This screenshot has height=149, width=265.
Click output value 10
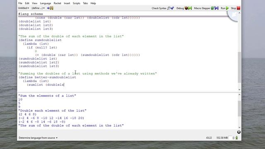point(20,99)
